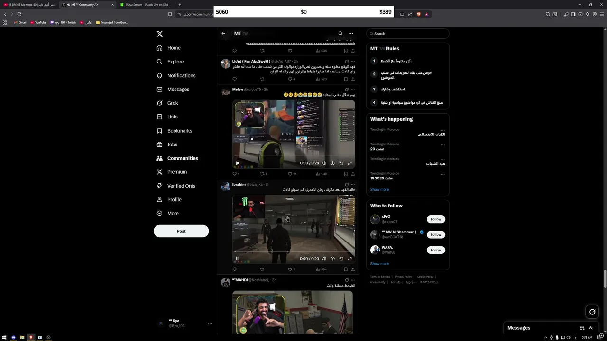Expand Ibrahim's video to fullscreen
The height and width of the screenshot is (341, 607).
pyautogui.click(x=350, y=259)
